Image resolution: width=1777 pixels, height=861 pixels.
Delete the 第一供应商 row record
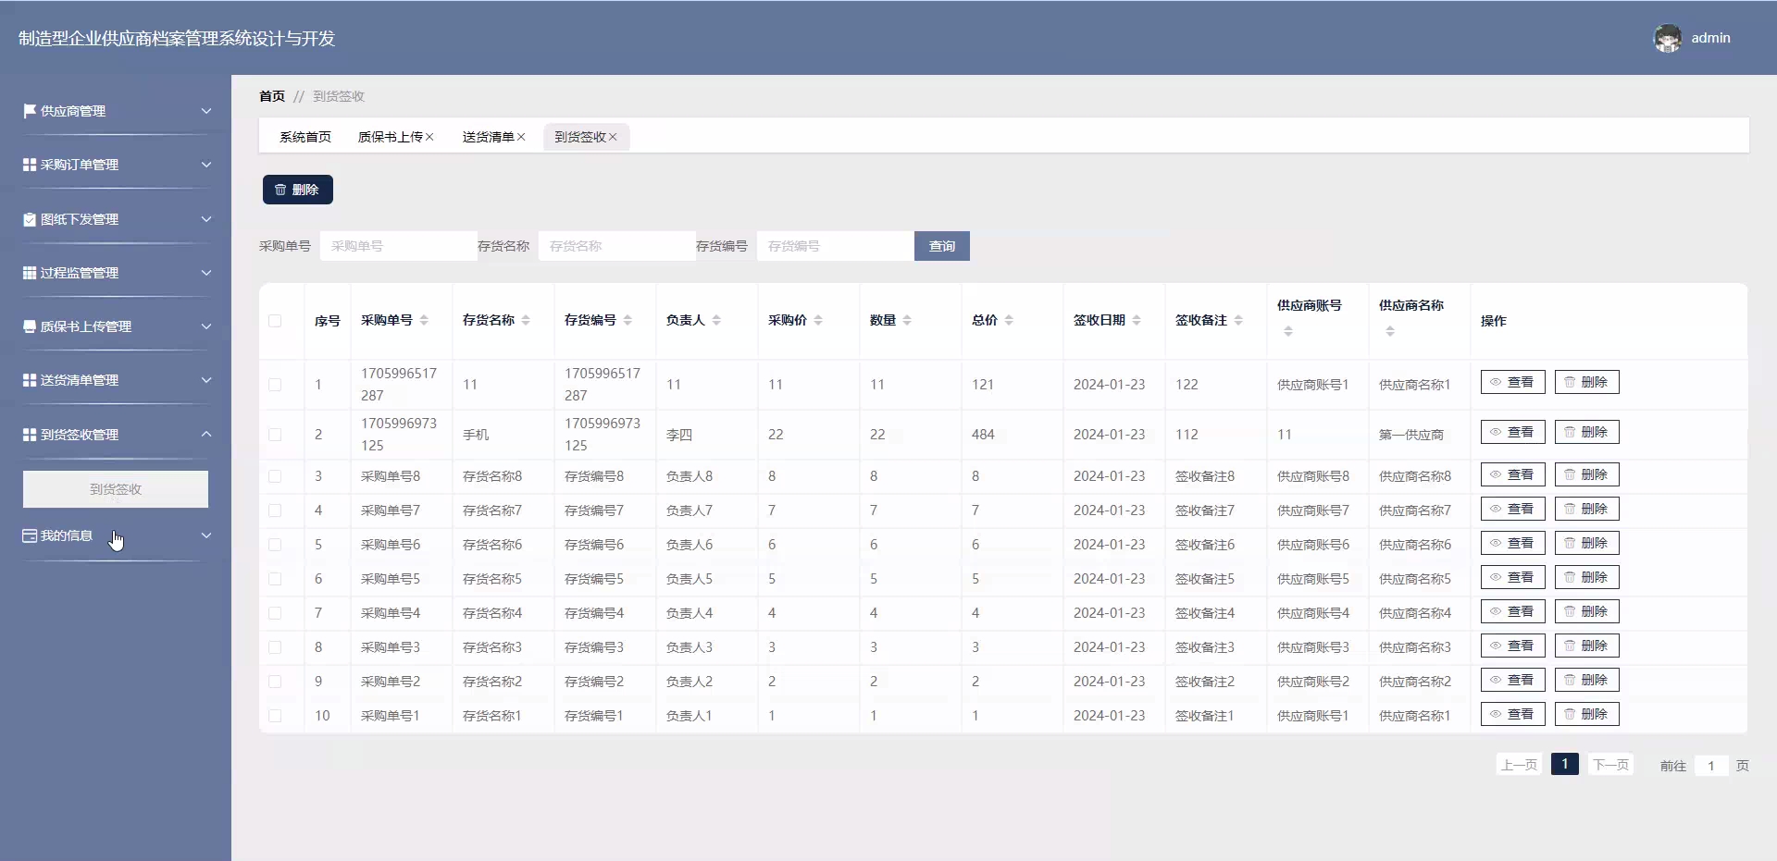pos(1587,432)
